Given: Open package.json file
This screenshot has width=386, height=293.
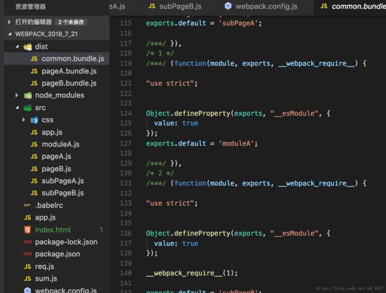Looking at the screenshot, I should [58, 254].
